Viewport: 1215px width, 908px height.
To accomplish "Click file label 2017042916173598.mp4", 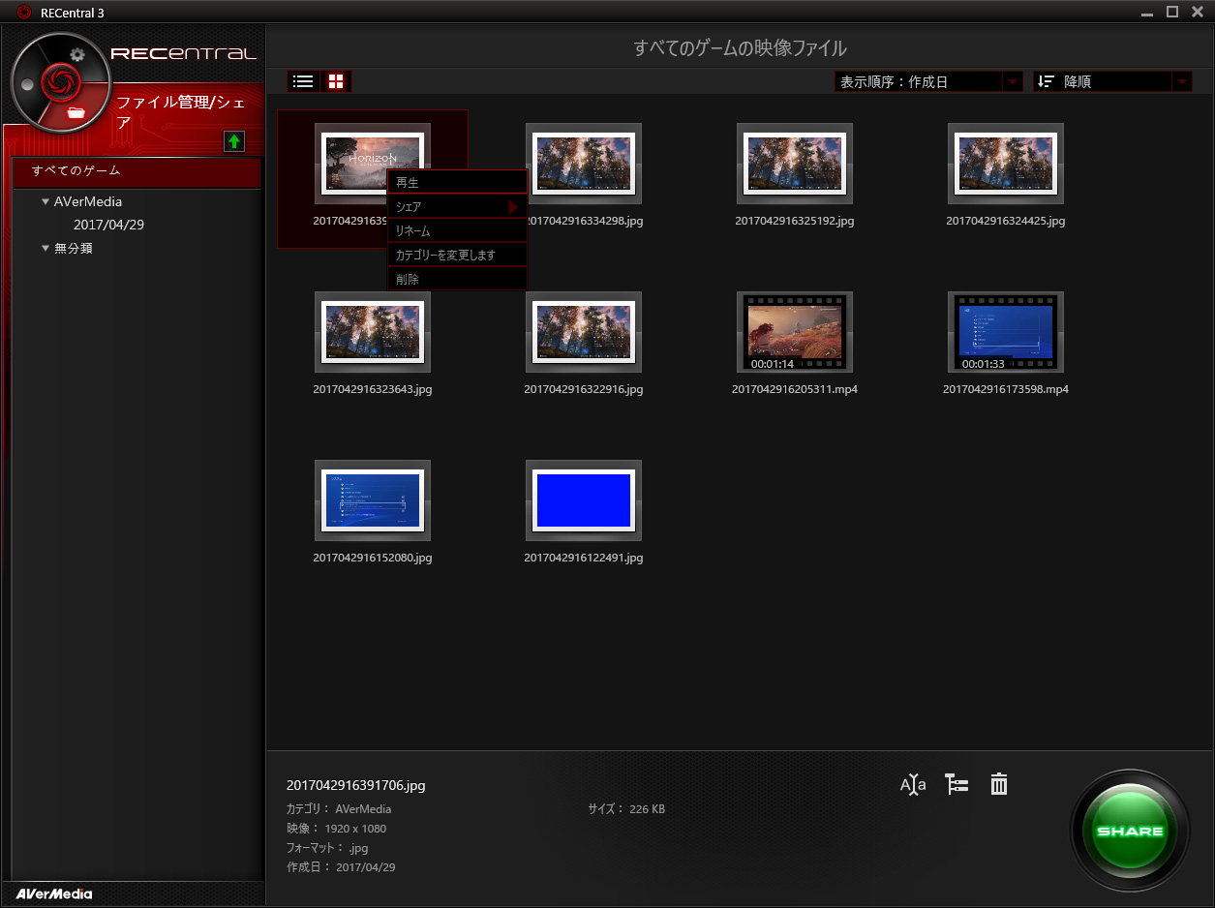I will [x=1006, y=389].
